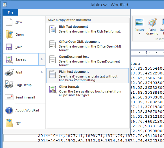164x148 pixels.
Task: Click the Save floppy disk icon
Action: coord(9,47)
